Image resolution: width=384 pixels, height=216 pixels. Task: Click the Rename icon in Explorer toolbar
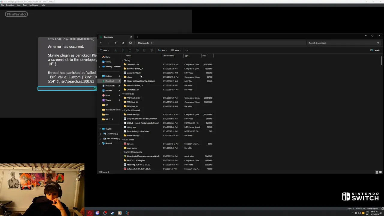coord(137,50)
